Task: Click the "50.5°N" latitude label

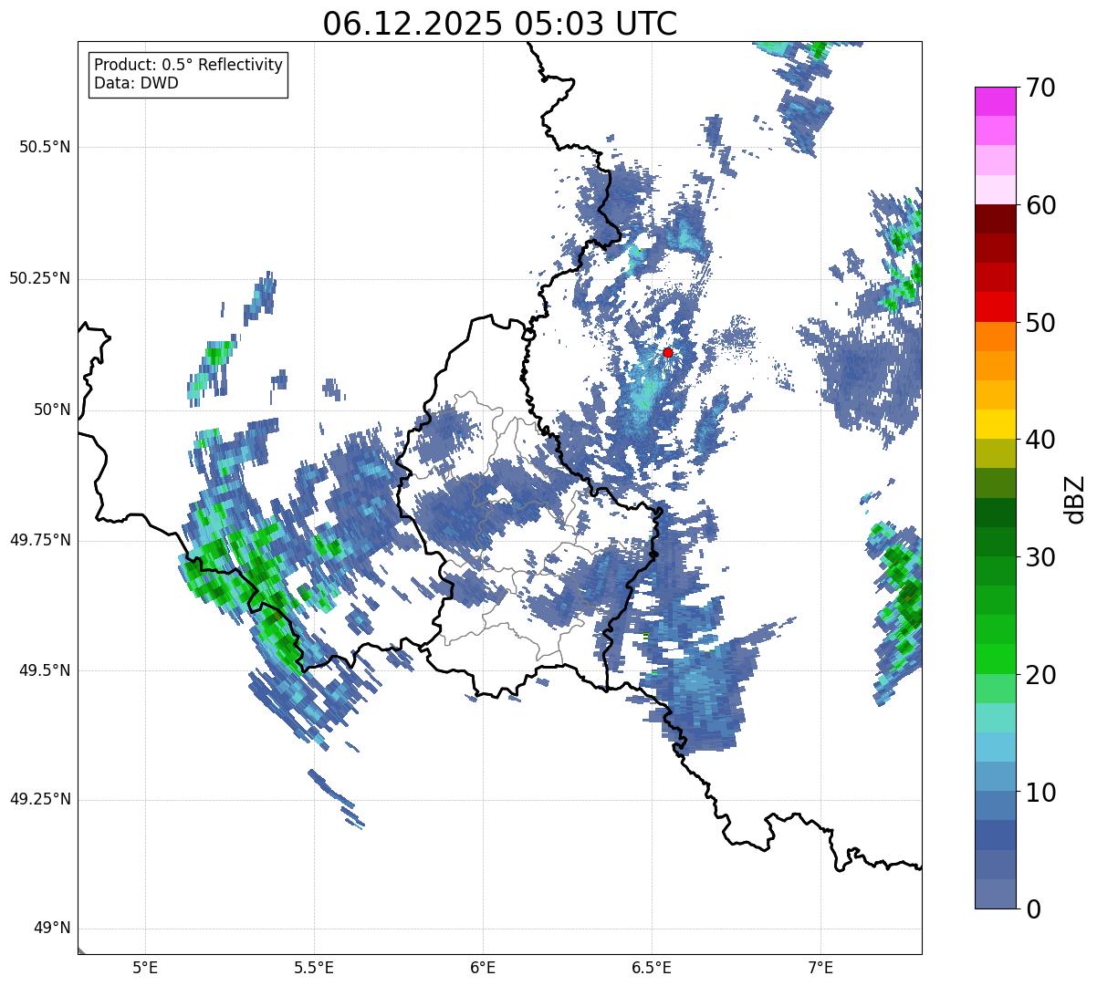Action: (45, 147)
